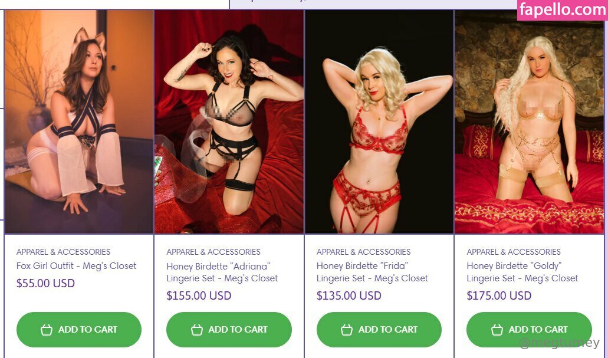Add Fox Girl Outfit to cart
Screen dimensions: 608x358
click(x=79, y=330)
